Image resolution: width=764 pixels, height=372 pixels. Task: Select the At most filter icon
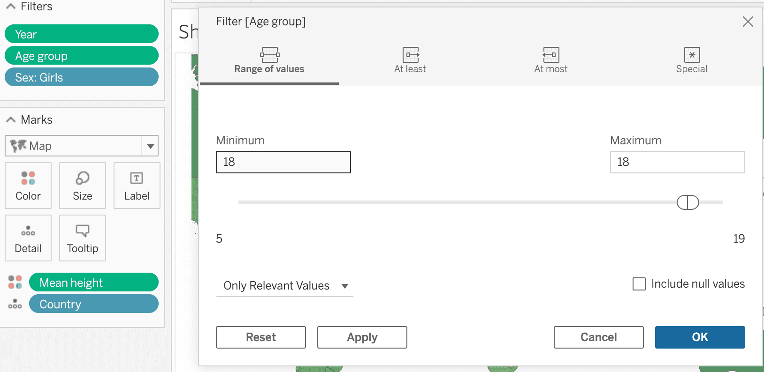[550, 55]
